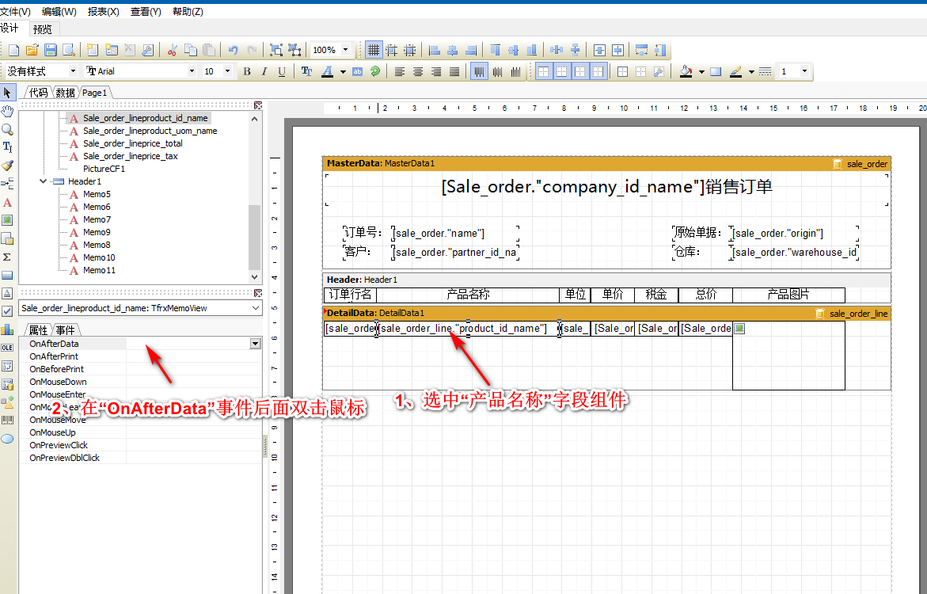Select the Zoom magnifier tool
Viewport: 927px width, 594px height.
[7, 129]
